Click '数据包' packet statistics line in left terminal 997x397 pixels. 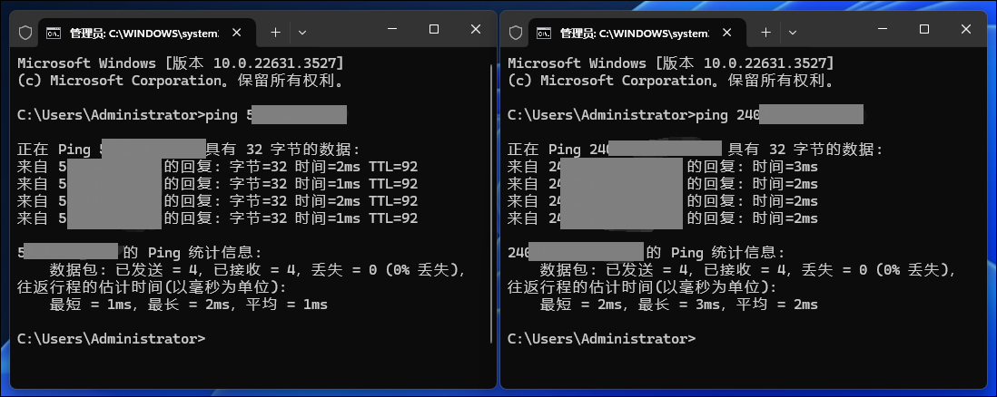[x=258, y=270]
